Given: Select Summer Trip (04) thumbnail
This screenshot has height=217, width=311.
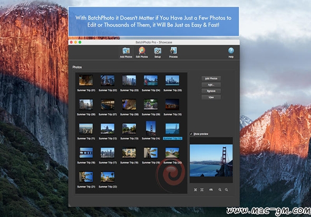Looking at the screenshot, I should [151, 80].
